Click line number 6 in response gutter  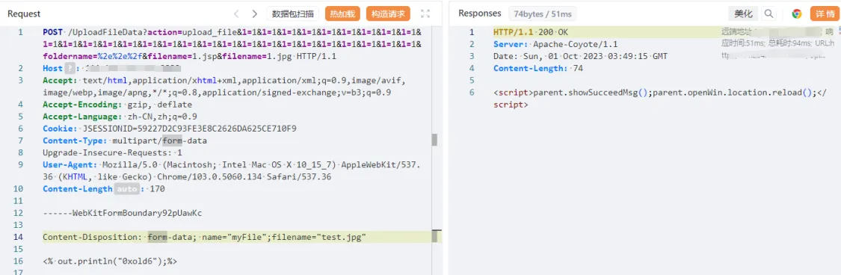[472, 93]
